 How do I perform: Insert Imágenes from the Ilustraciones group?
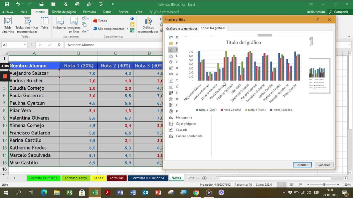[60, 23]
